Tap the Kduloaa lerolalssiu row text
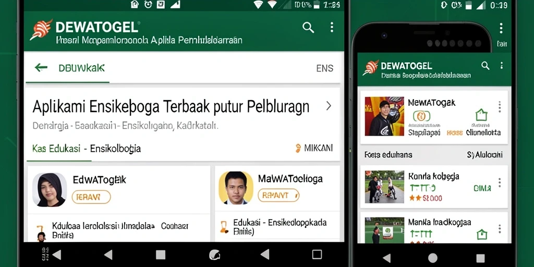The height and width of the screenshot is (267, 534). pyautogui.click(x=120, y=230)
